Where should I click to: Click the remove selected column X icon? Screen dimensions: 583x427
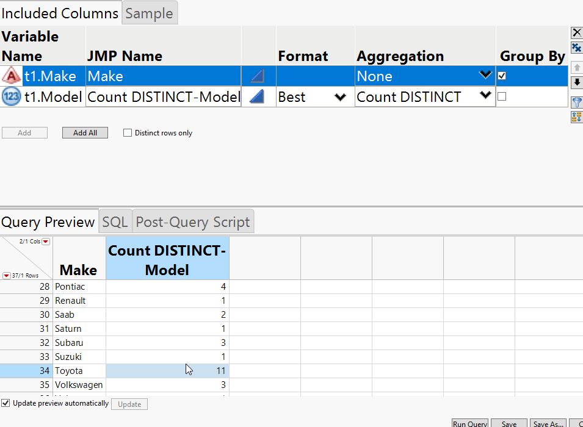pyautogui.click(x=576, y=32)
